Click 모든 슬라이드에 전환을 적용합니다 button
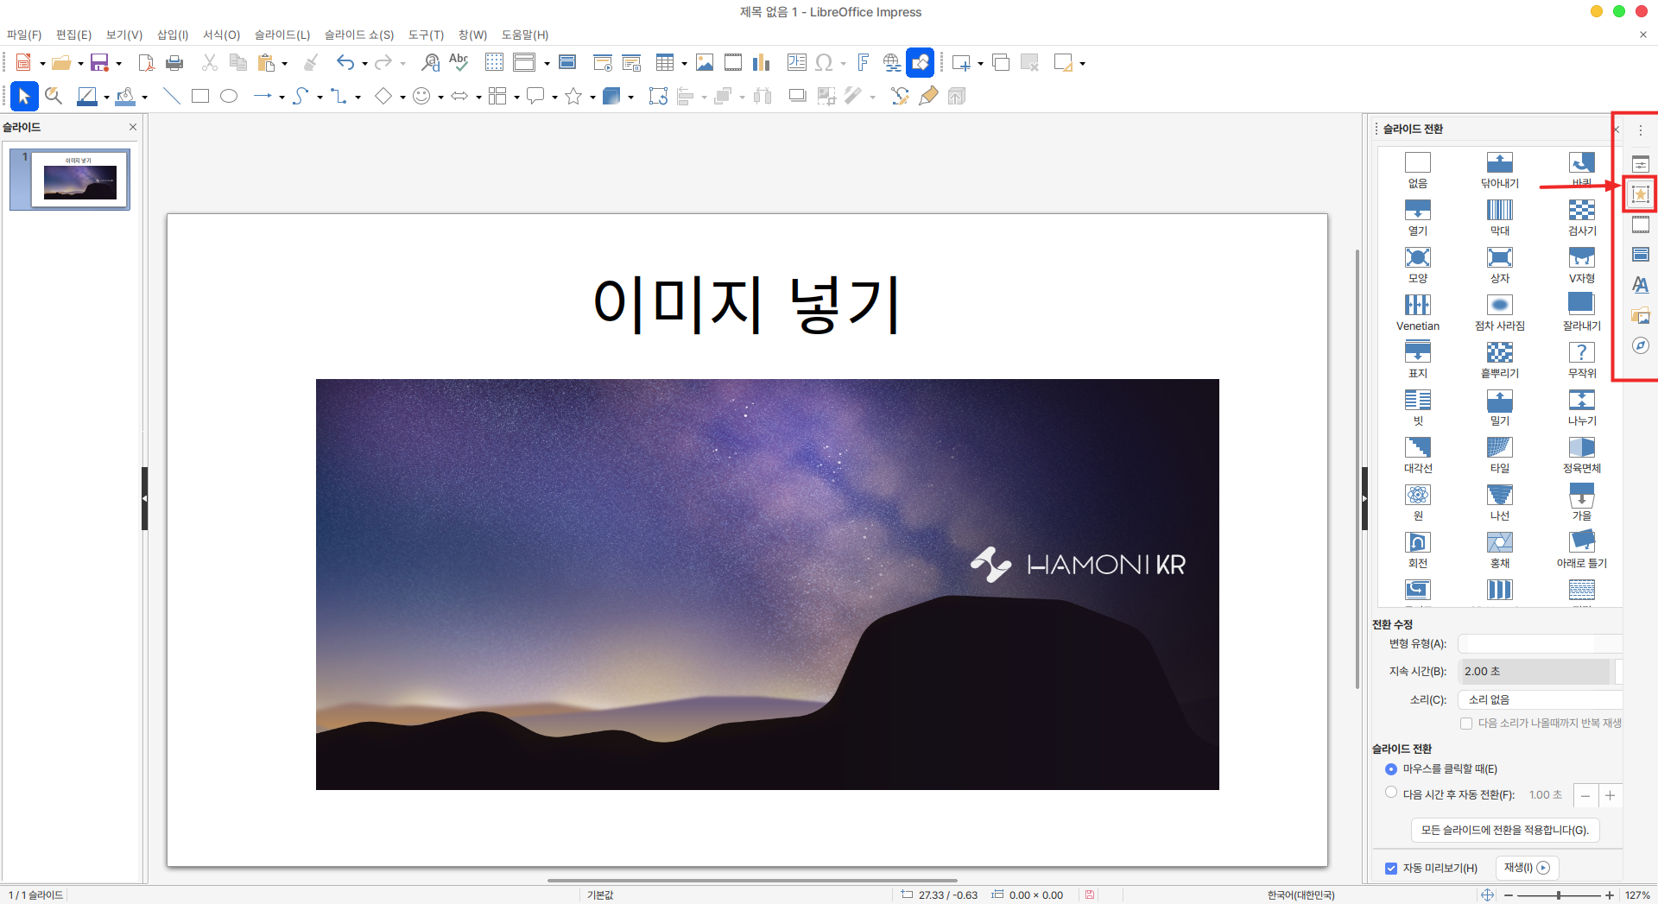The height and width of the screenshot is (904, 1658). click(1504, 830)
